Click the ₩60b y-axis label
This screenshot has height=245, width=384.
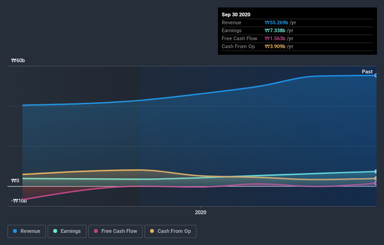pyautogui.click(x=18, y=60)
